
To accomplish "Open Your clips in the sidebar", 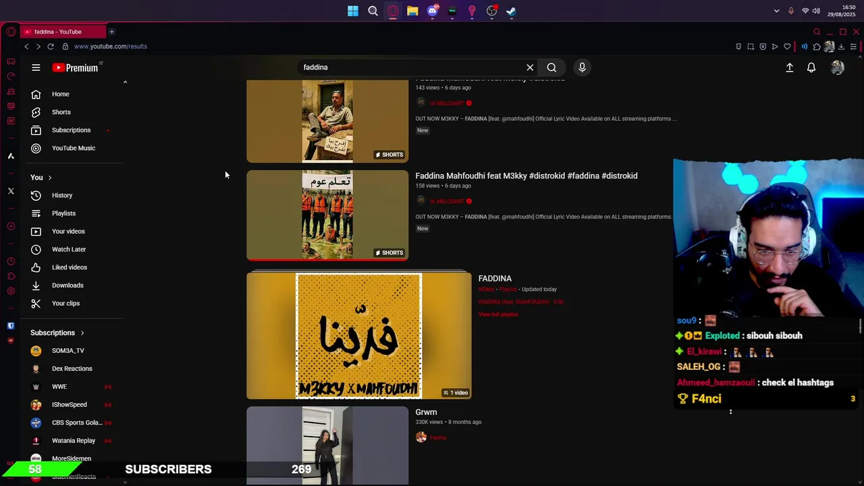I will point(74,303).
